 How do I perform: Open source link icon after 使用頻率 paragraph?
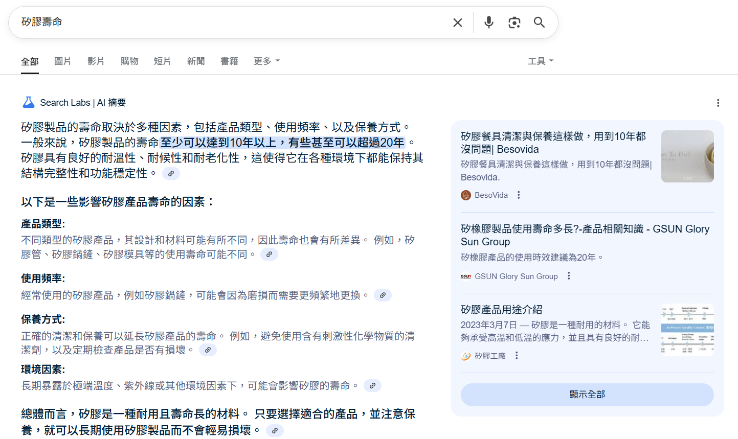383,295
